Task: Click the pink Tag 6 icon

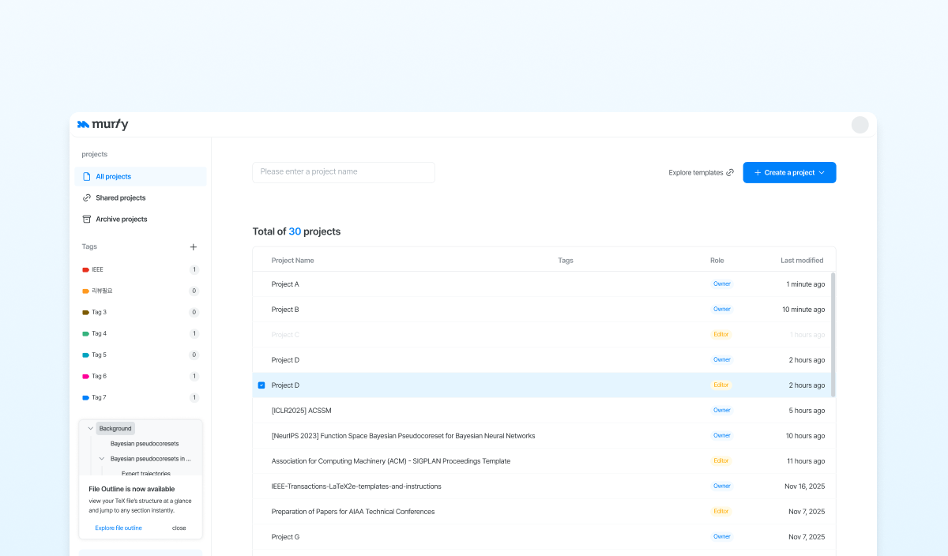Action: pyautogui.click(x=85, y=377)
